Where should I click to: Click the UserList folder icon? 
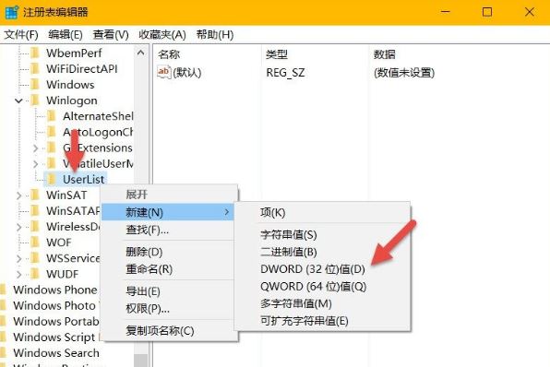[52, 179]
